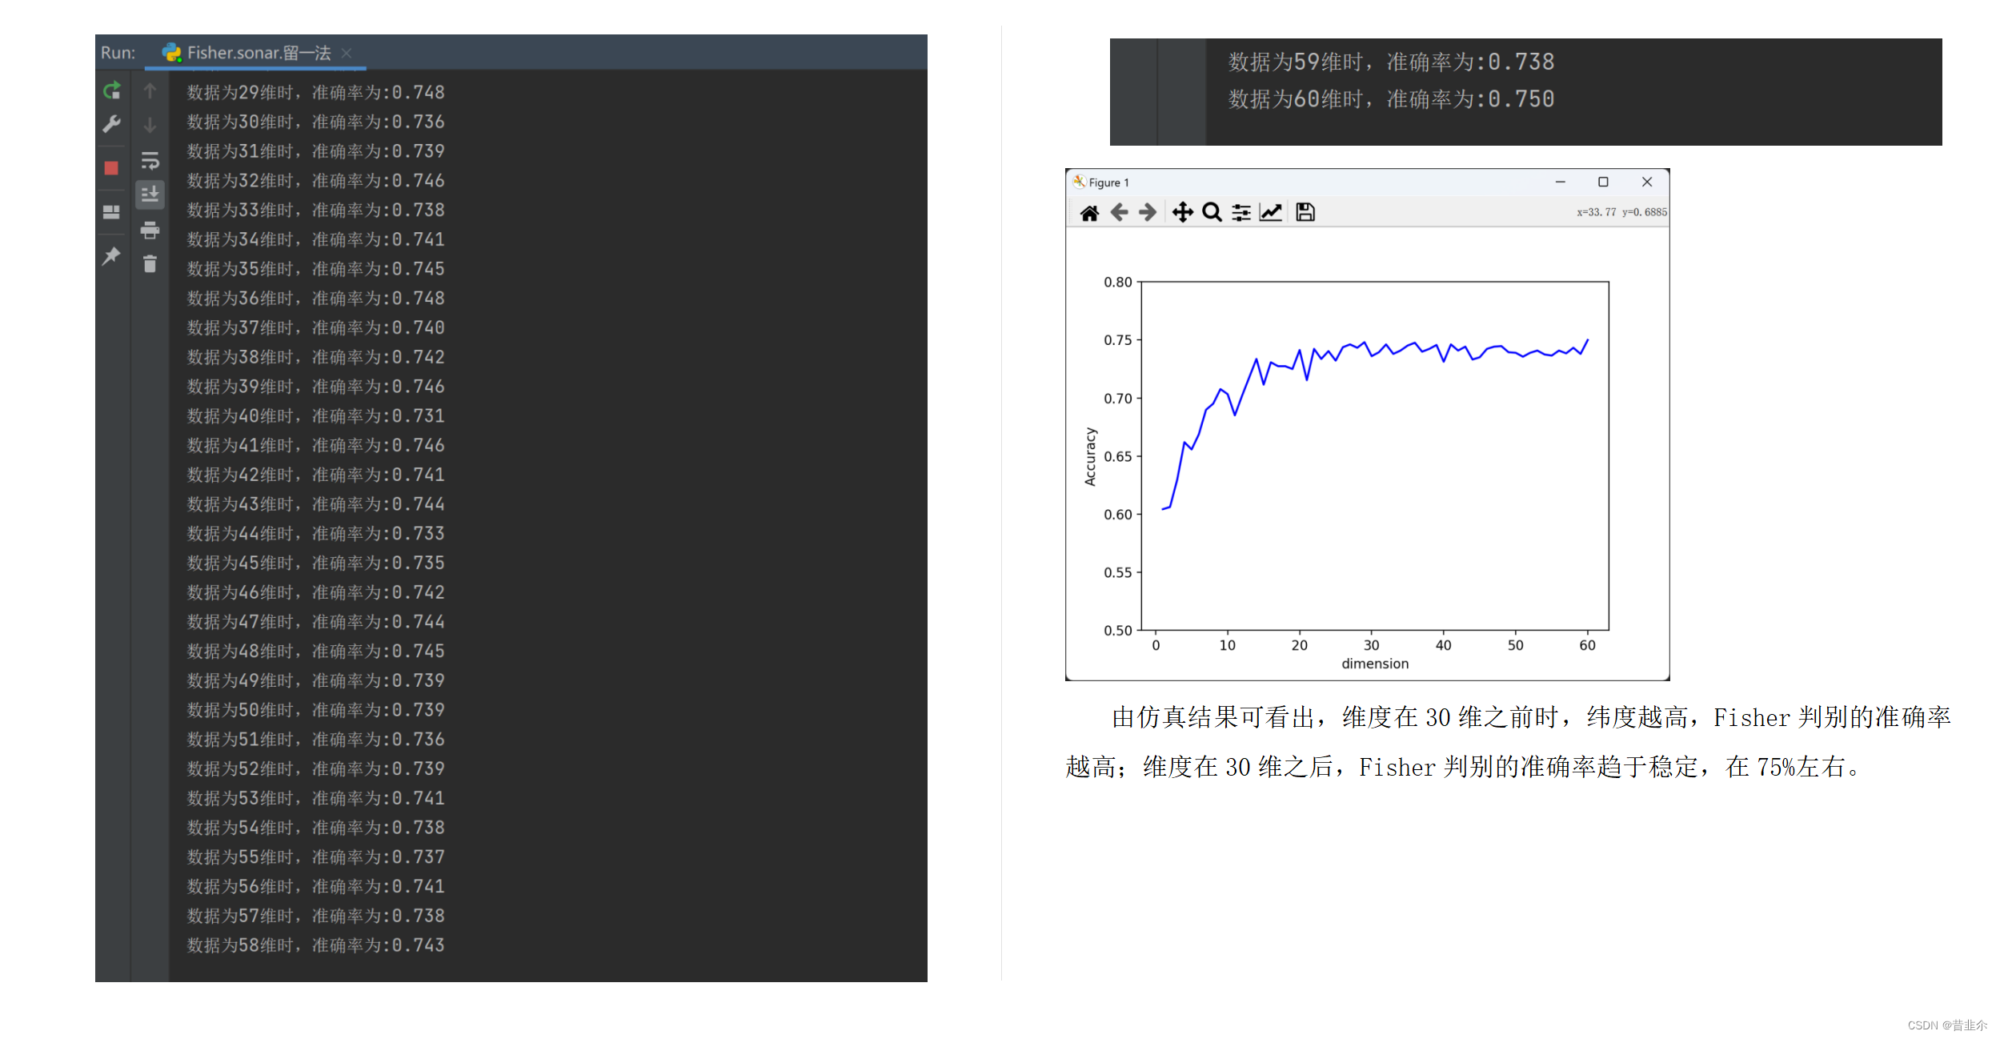Click the 'dimension' x-axis label
2000x1039 pixels.
click(x=1375, y=664)
